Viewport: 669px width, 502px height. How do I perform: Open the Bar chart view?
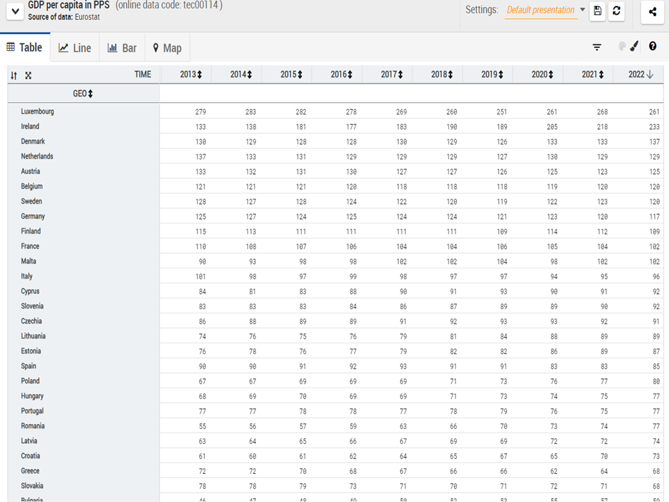[x=122, y=48]
